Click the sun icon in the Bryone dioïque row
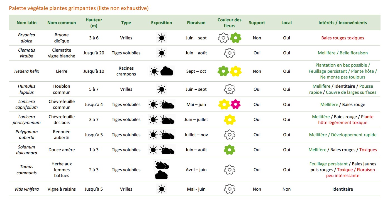The image size is (390, 202). click(x=162, y=38)
